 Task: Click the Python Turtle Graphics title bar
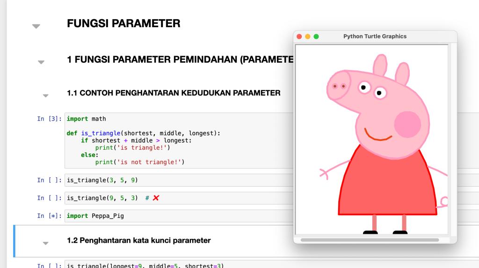[x=375, y=36]
